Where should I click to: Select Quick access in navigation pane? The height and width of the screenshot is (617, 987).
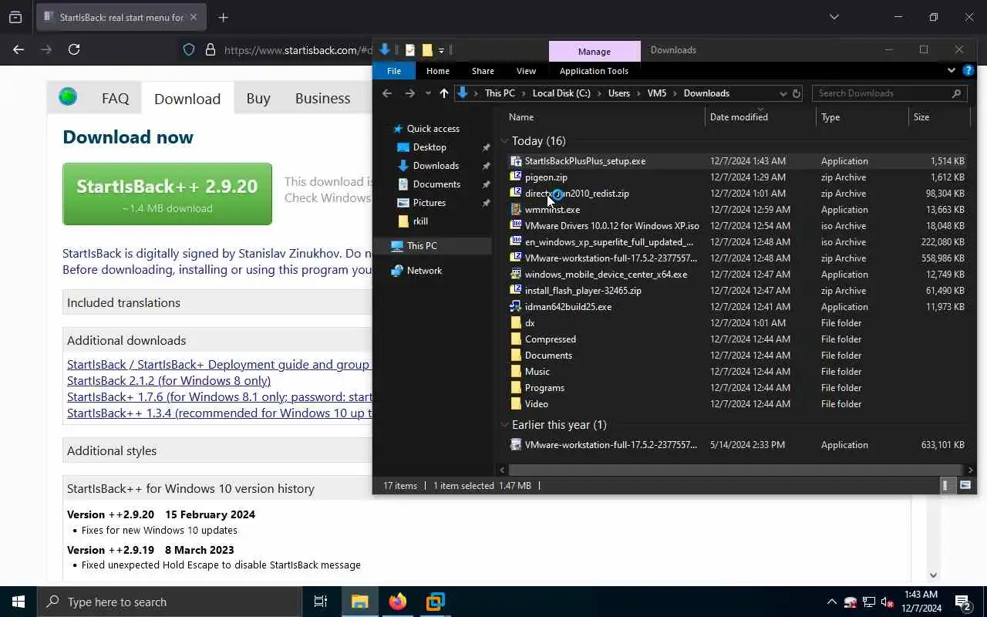(x=433, y=129)
